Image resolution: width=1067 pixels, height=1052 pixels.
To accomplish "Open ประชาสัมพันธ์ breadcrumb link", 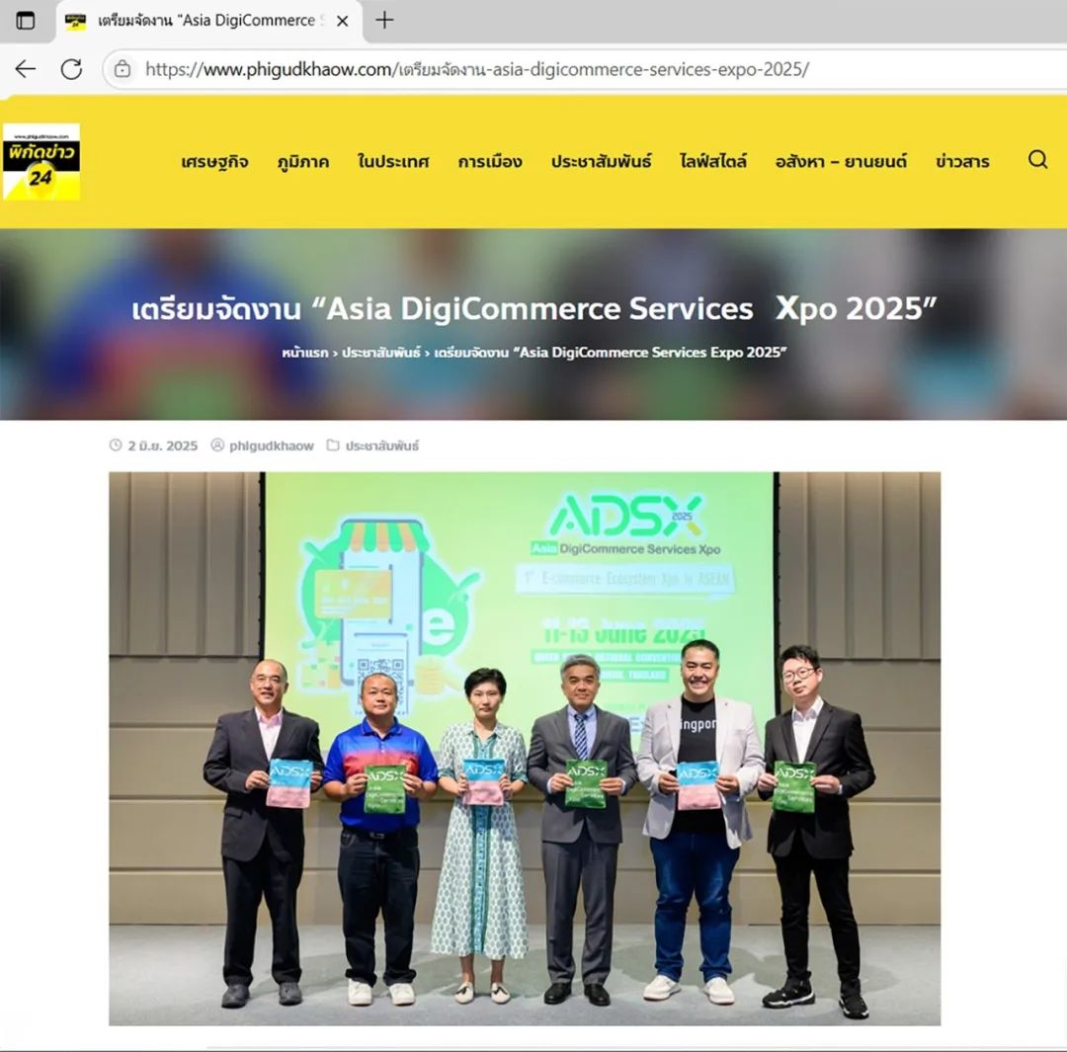I will point(381,353).
